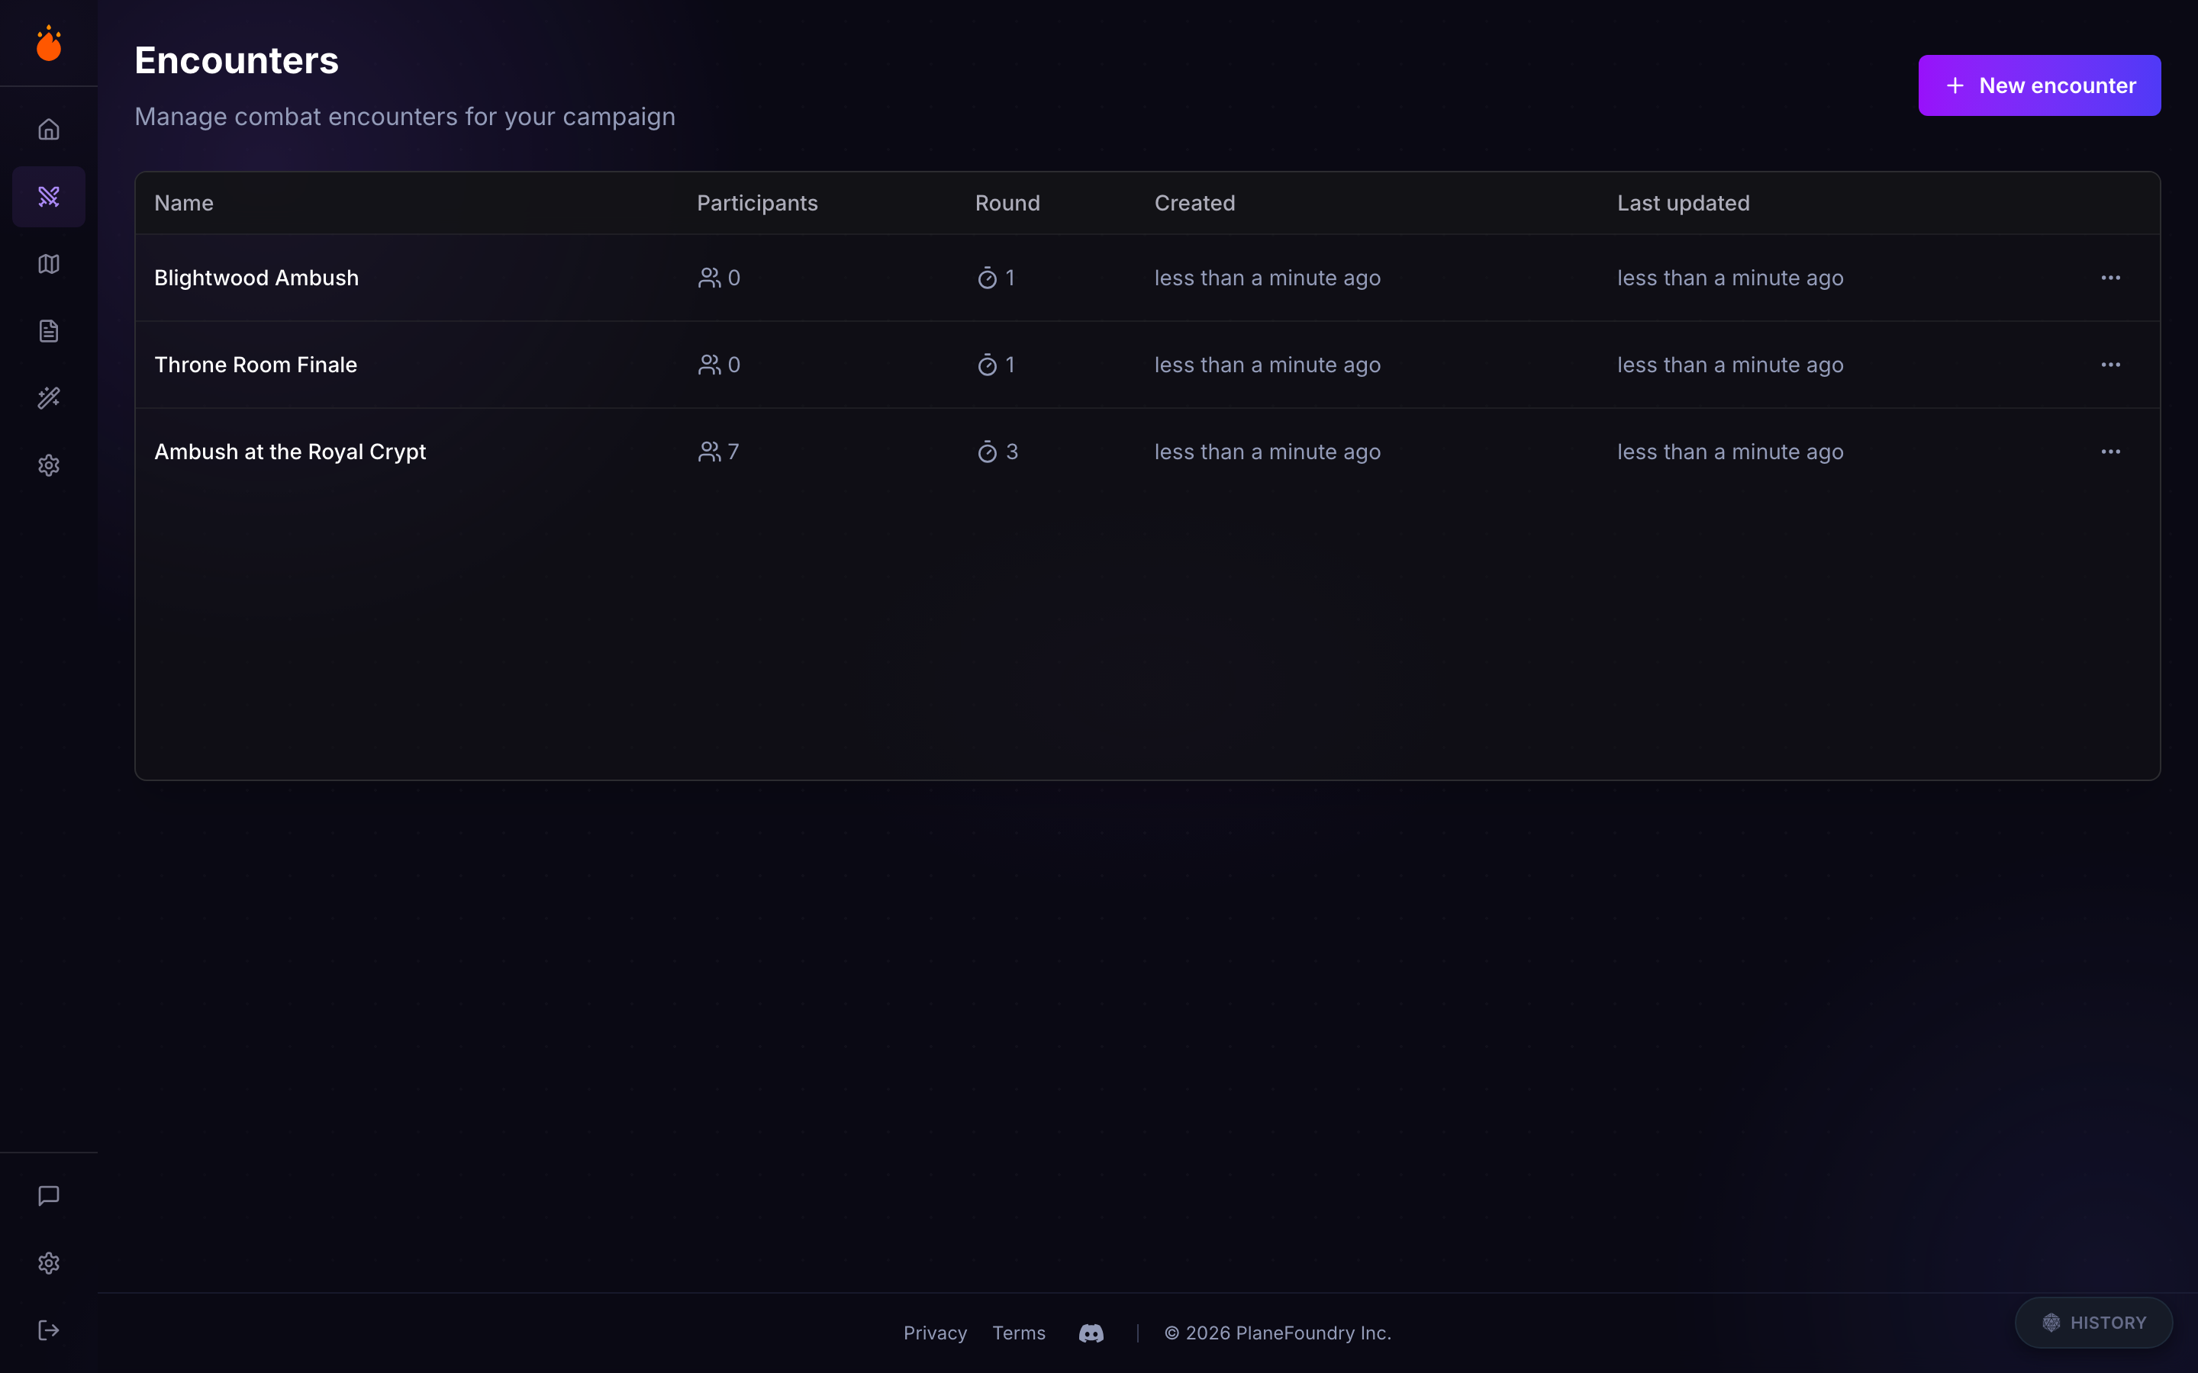Open actions menu for Throne Room Finale
Screen dimensions: 2198x1373
point(2110,365)
